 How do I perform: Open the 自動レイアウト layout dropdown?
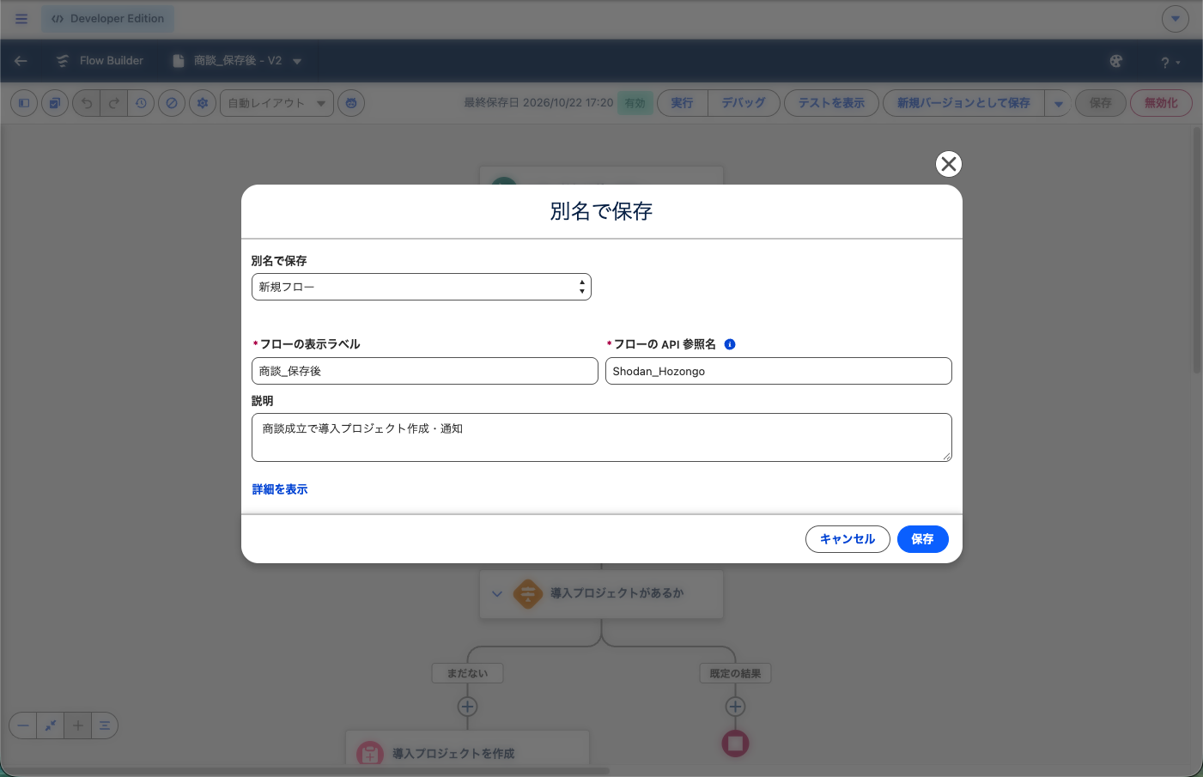tap(276, 103)
